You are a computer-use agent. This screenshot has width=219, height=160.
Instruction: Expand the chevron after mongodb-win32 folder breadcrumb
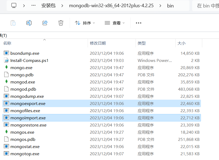[160, 6]
